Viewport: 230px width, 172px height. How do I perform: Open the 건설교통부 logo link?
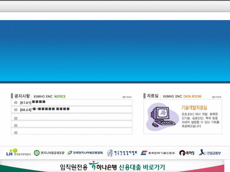pyautogui.click(x=210, y=153)
